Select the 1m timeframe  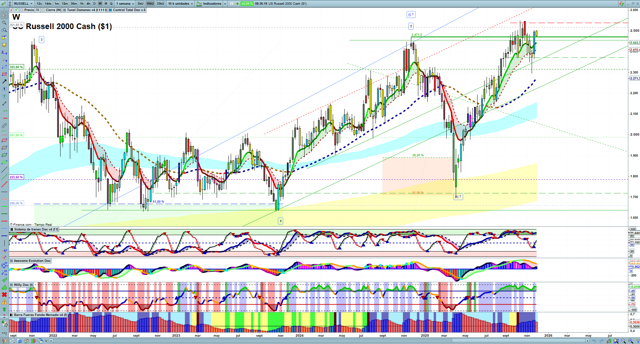click(x=57, y=4)
